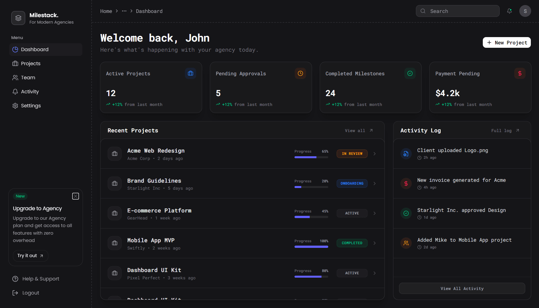Click the Added Mike team icon
539x308 pixels.
(406, 243)
